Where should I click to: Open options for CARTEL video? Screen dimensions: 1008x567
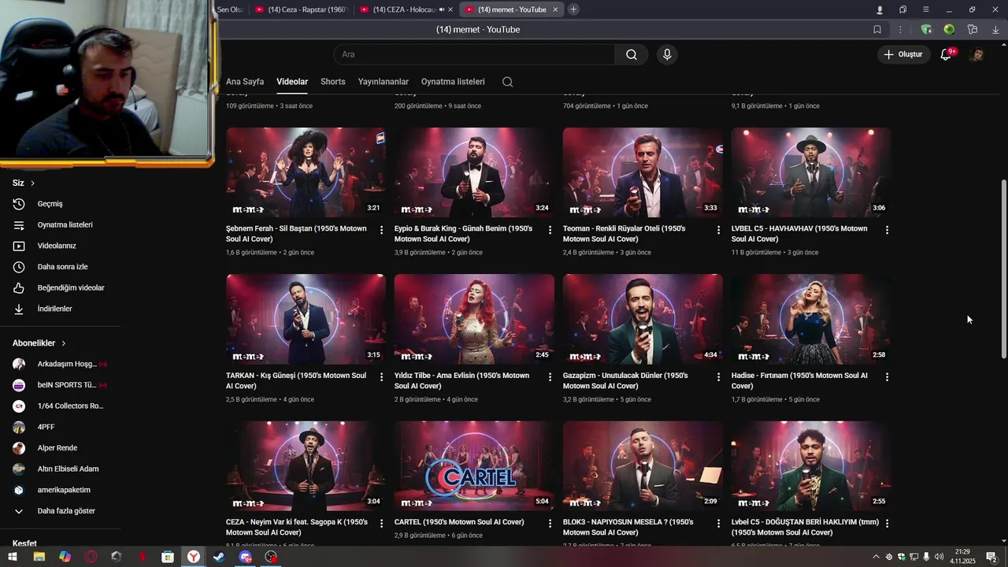point(550,523)
